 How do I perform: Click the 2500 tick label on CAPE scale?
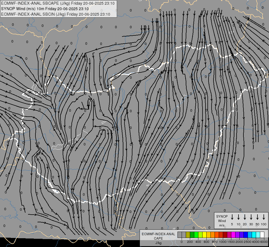(248, 242)
